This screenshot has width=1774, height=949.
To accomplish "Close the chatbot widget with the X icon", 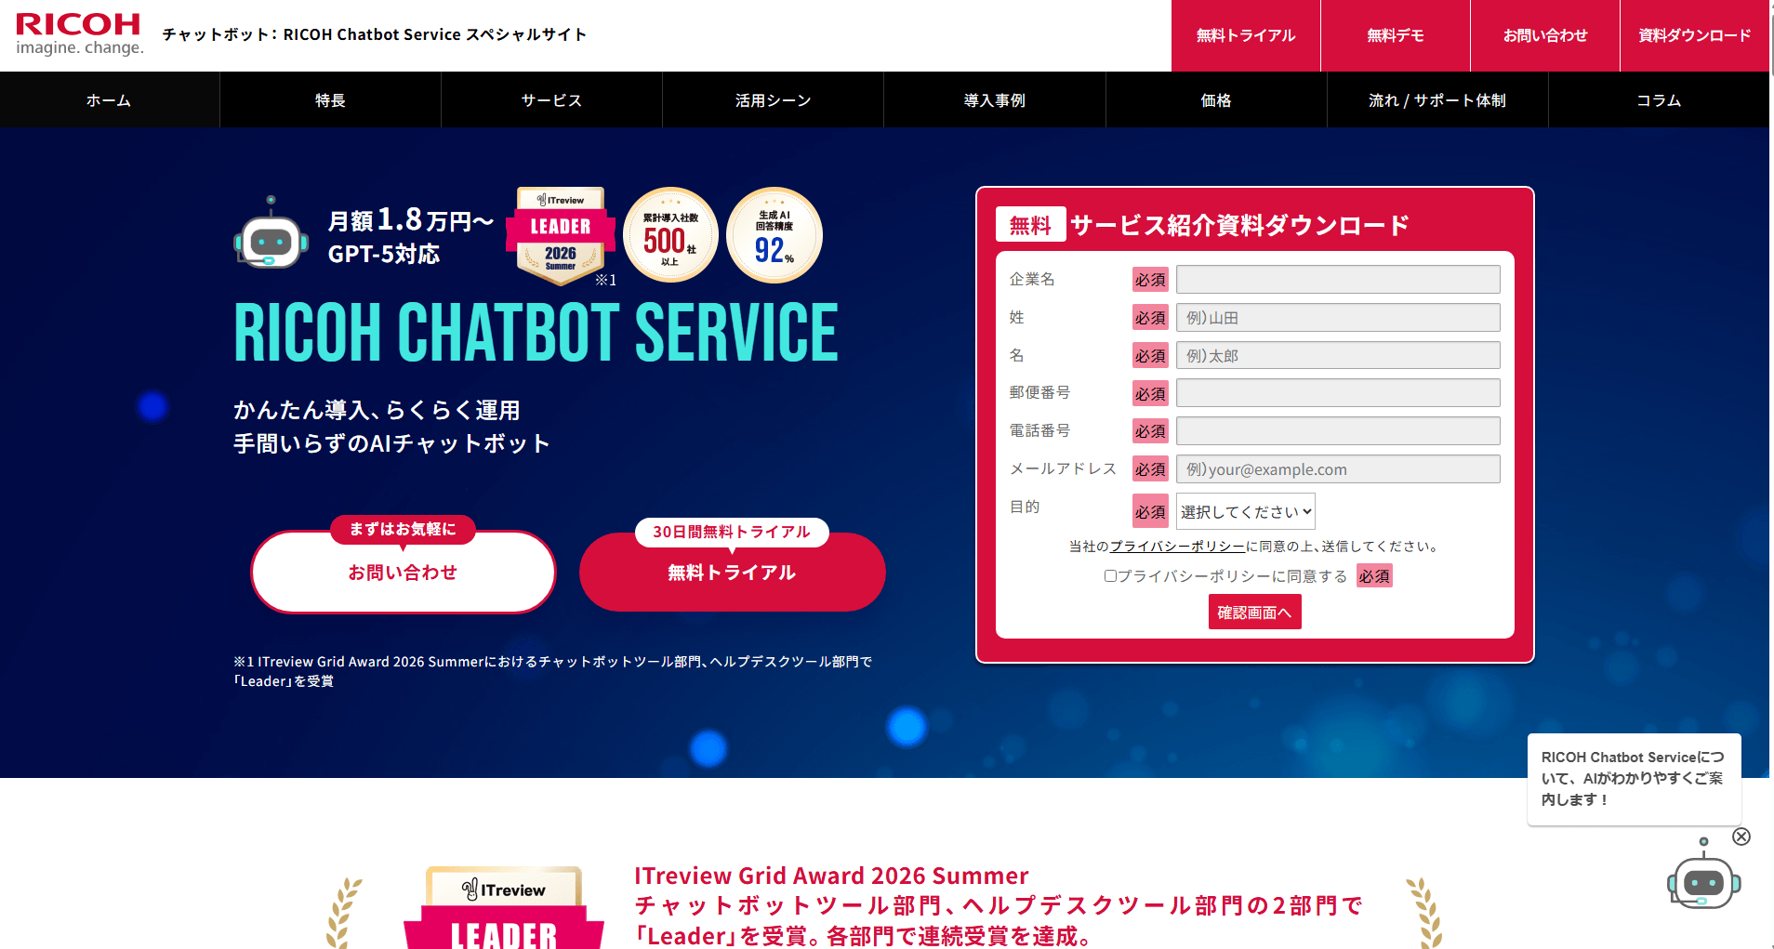I will 1741,837.
